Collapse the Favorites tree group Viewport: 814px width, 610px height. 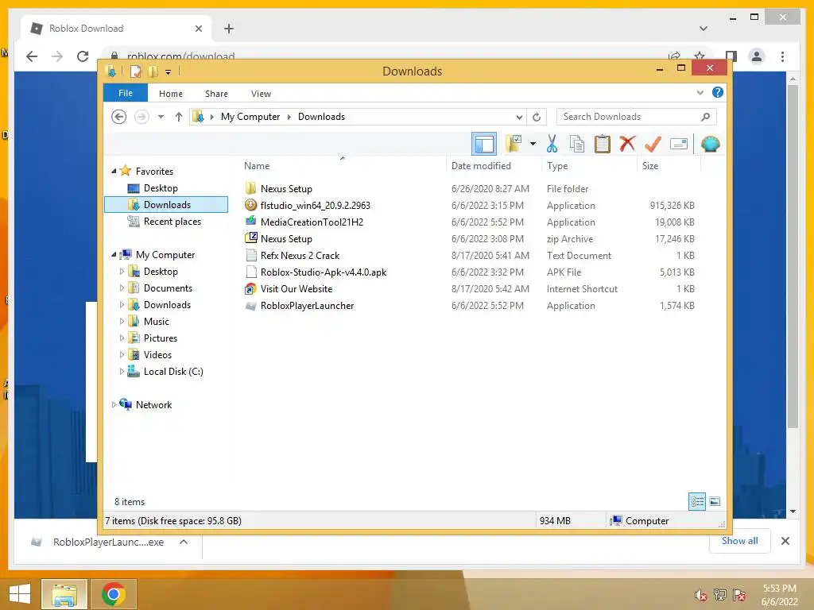click(x=114, y=171)
